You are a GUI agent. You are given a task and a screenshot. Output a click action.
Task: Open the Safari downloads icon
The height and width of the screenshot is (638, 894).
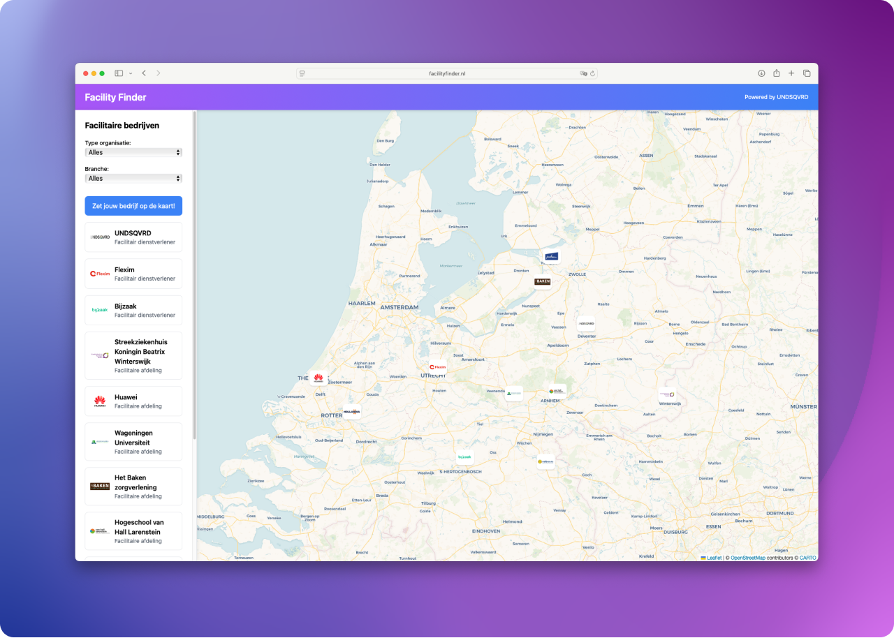click(762, 73)
